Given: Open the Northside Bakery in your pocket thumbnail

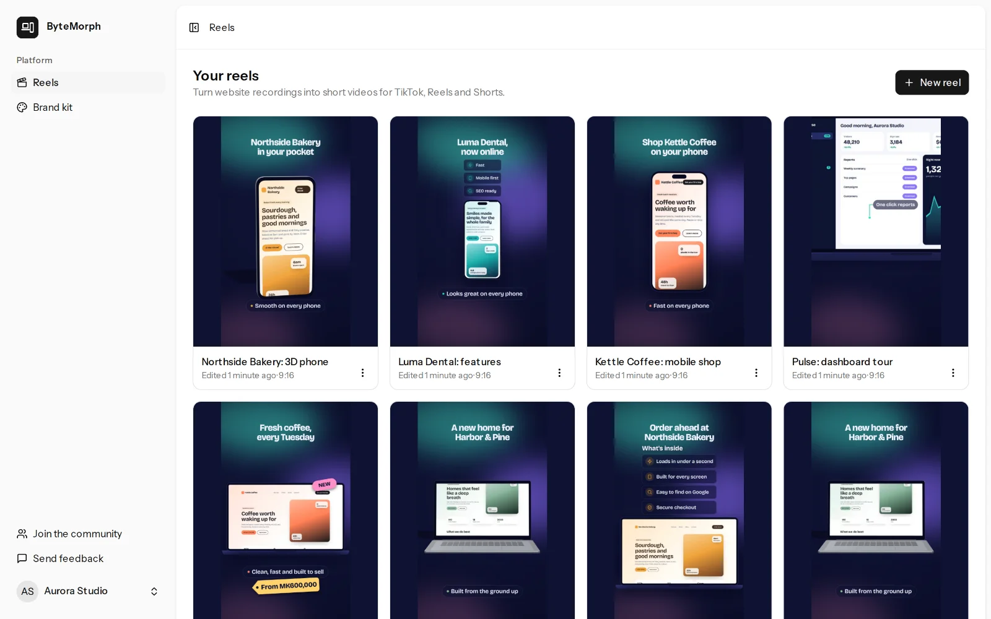Looking at the screenshot, I should (286, 232).
